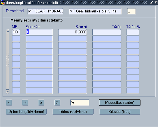Click the Oracle Forms window title icon
The image size is (158, 127).
(3, 3)
